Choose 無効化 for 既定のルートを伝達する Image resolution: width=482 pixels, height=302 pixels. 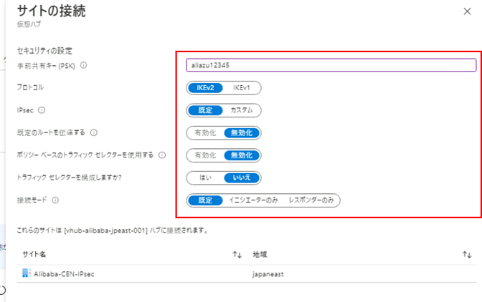tap(242, 133)
